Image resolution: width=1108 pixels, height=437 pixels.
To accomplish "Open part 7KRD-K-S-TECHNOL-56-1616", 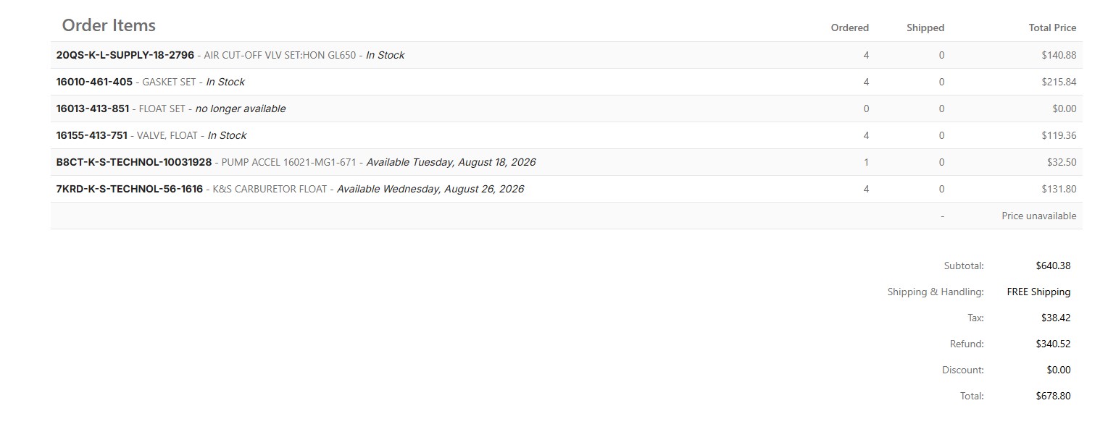I will point(130,189).
